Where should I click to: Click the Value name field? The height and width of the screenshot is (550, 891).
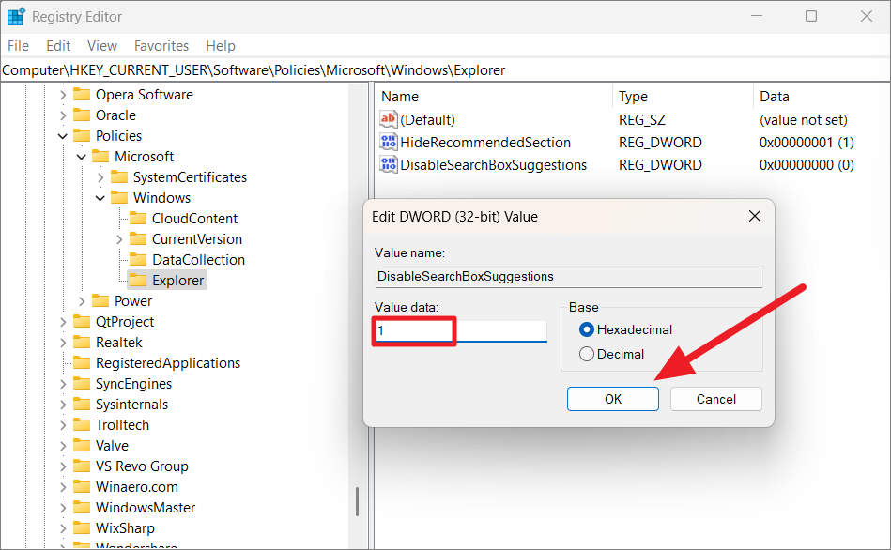pyautogui.click(x=568, y=276)
